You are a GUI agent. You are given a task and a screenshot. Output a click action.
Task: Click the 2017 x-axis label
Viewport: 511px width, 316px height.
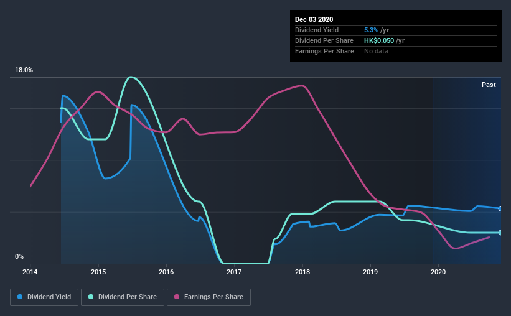pos(234,272)
